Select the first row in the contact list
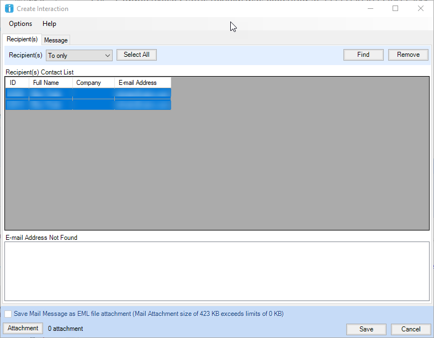 point(88,94)
